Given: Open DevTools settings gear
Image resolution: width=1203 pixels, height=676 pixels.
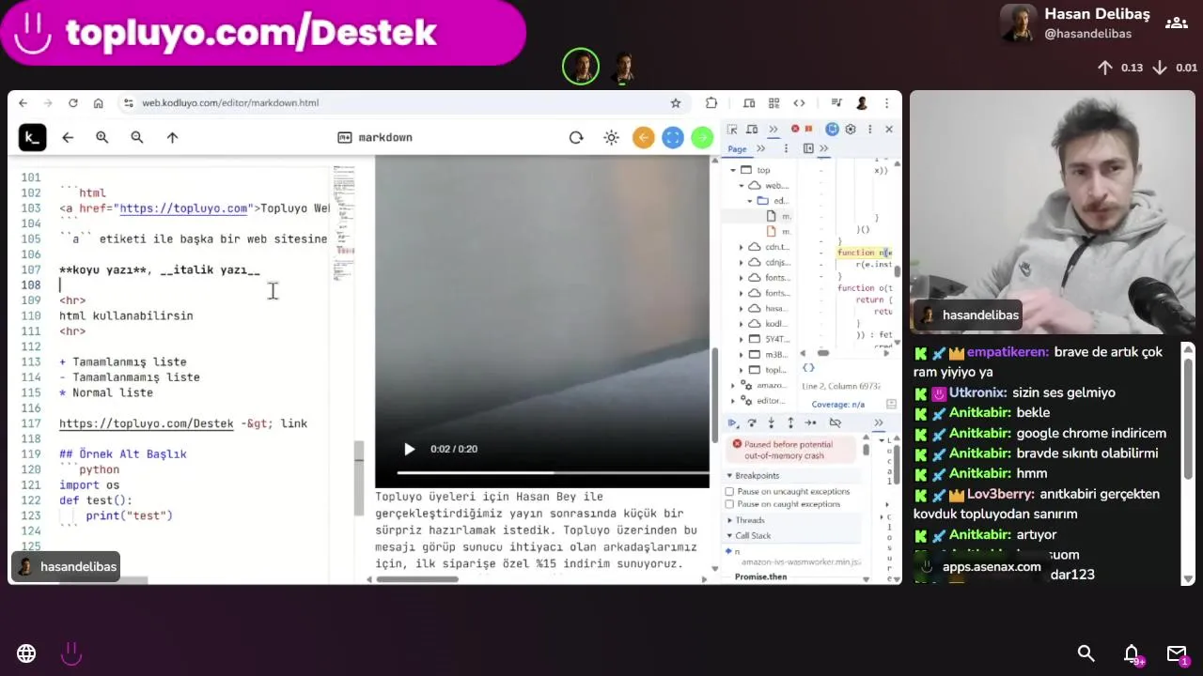Looking at the screenshot, I should click(x=851, y=130).
